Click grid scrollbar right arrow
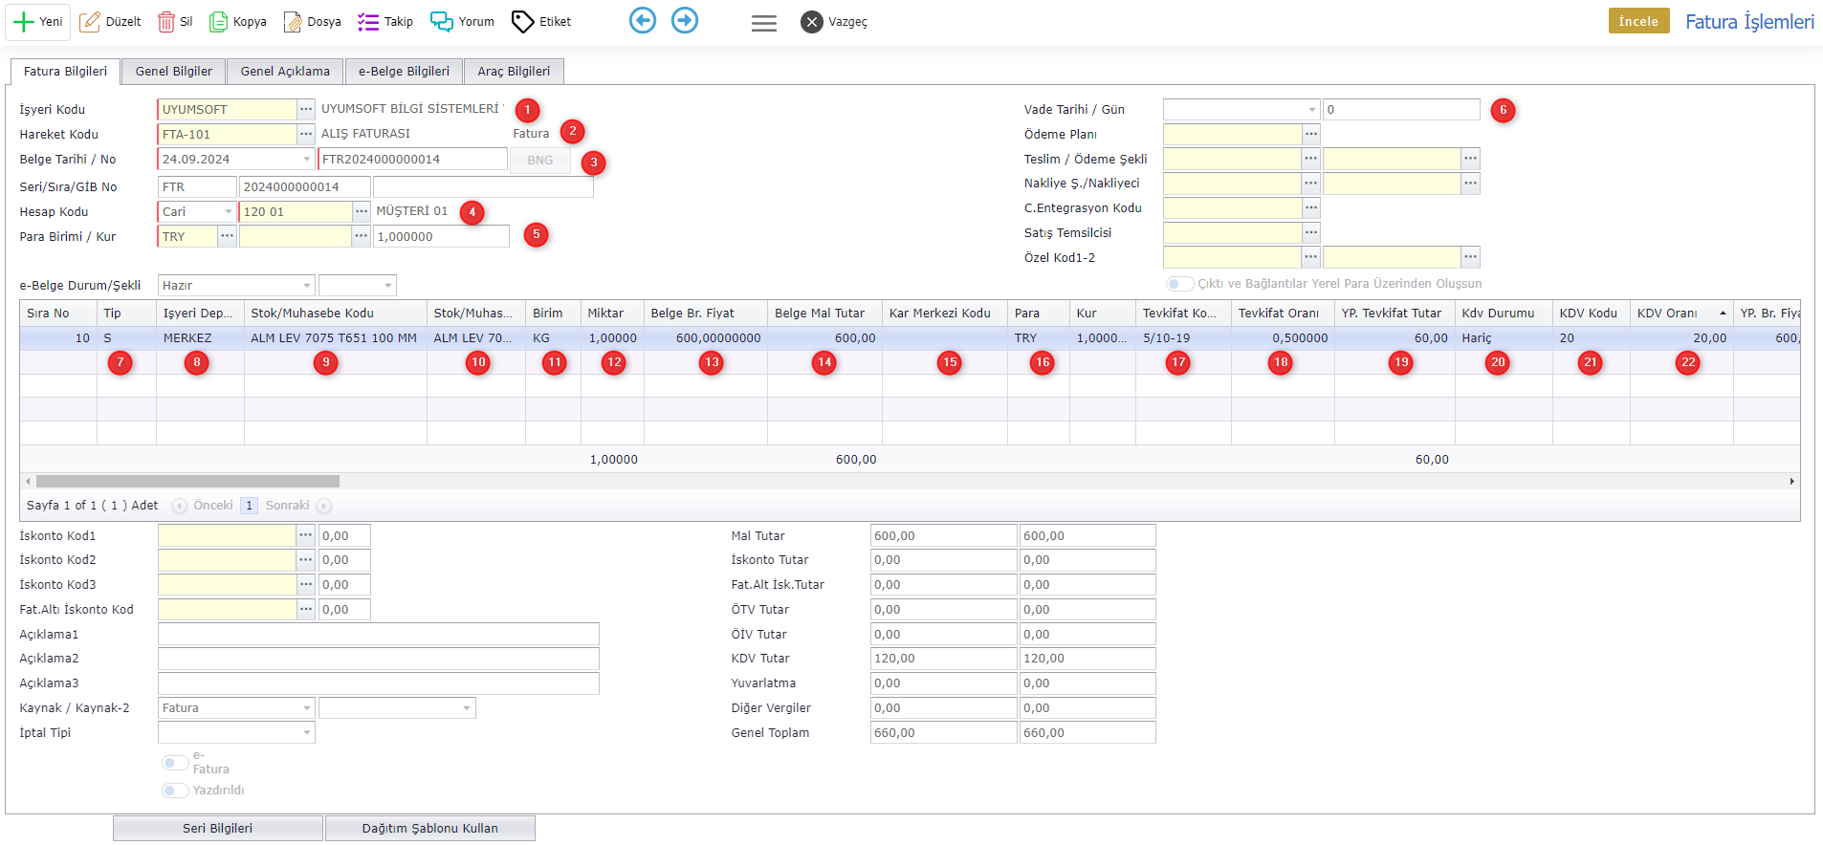Viewport: 1823px width, 845px height. (x=1792, y=482)
